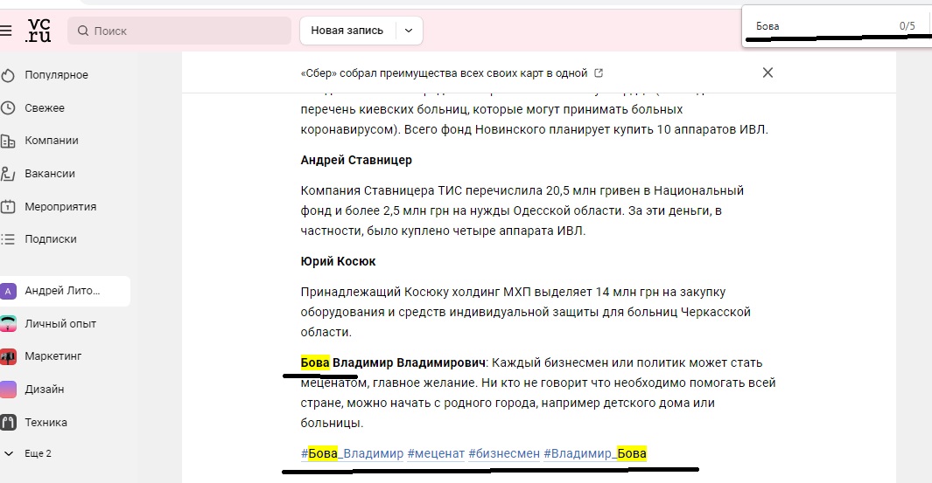Click the clock icon next to Свежее
Viewport: 932px width, 483px height.
pyautogui.click(x=8, y=108)
